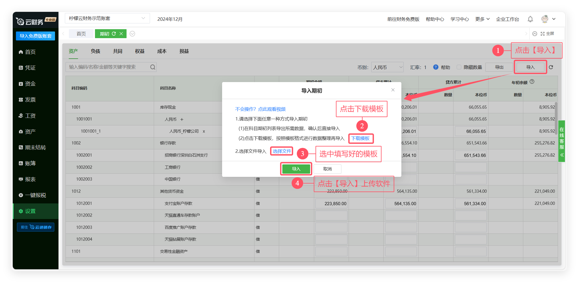Click the green 导入 button in dialog
The image size is (578, 282).
click(x=296, y=169)
